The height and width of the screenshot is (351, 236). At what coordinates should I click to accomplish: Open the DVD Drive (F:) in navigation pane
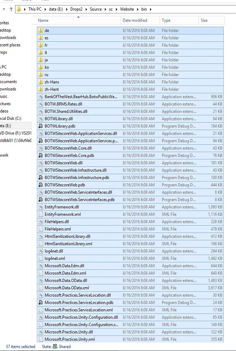(x=16, y=133)
